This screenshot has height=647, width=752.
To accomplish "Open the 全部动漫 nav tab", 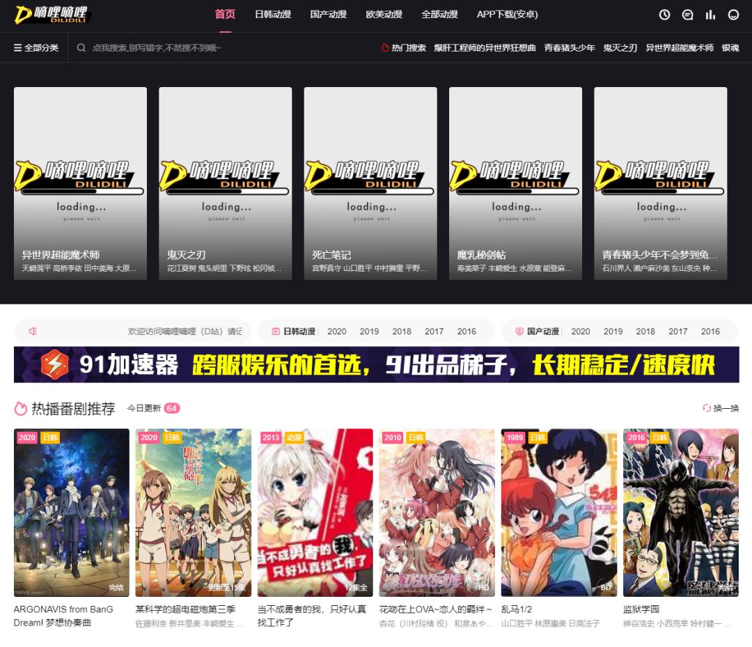I will (440, 15).
